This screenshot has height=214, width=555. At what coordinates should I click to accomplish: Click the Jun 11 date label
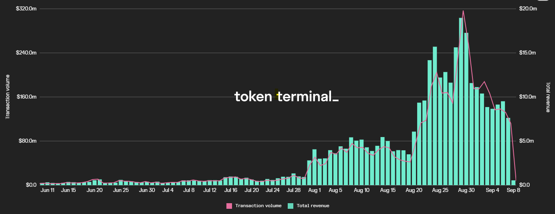click(48, 190)
